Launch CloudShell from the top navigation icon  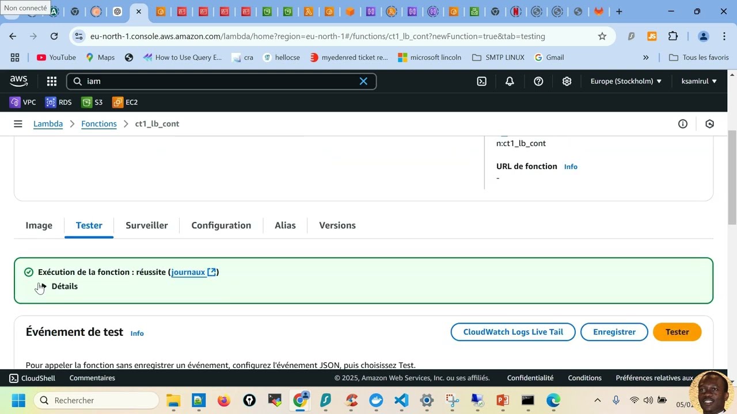(482, 81)
